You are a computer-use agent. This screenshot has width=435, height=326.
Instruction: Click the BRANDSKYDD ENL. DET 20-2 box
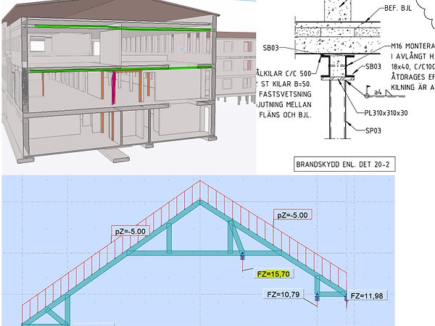344,164
